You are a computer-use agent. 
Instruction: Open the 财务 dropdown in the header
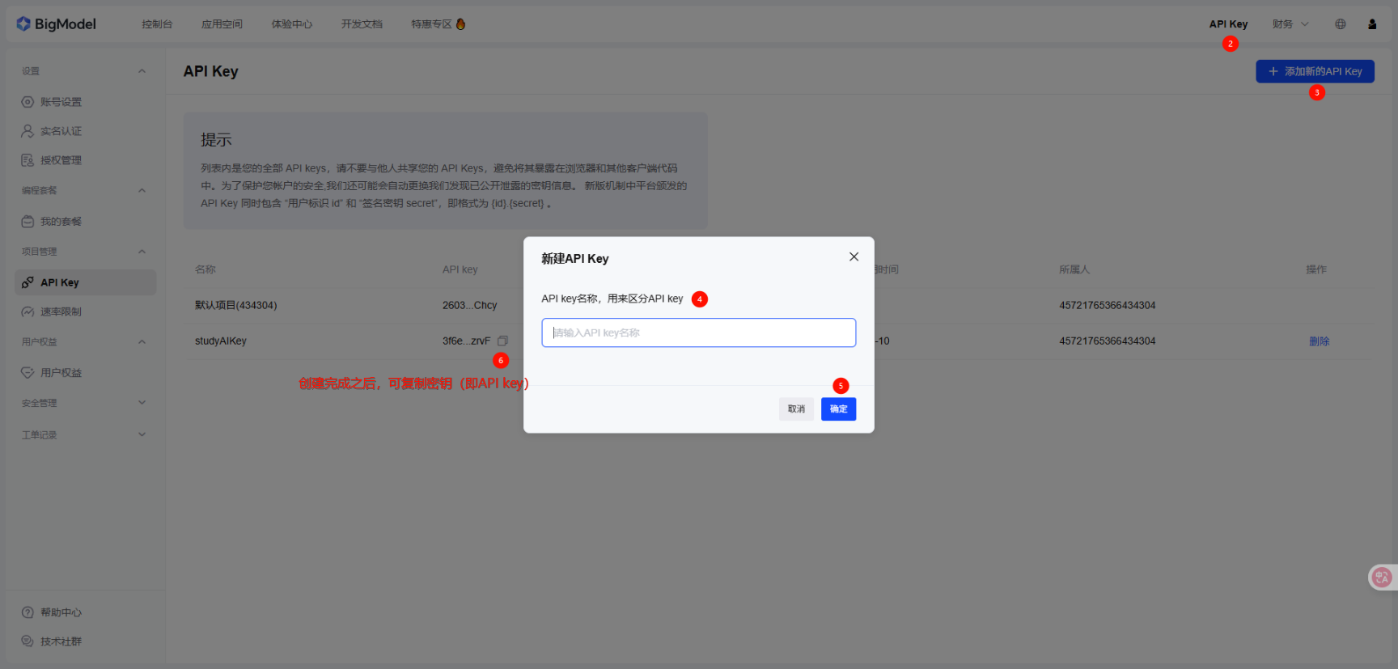click(1290, 24)
